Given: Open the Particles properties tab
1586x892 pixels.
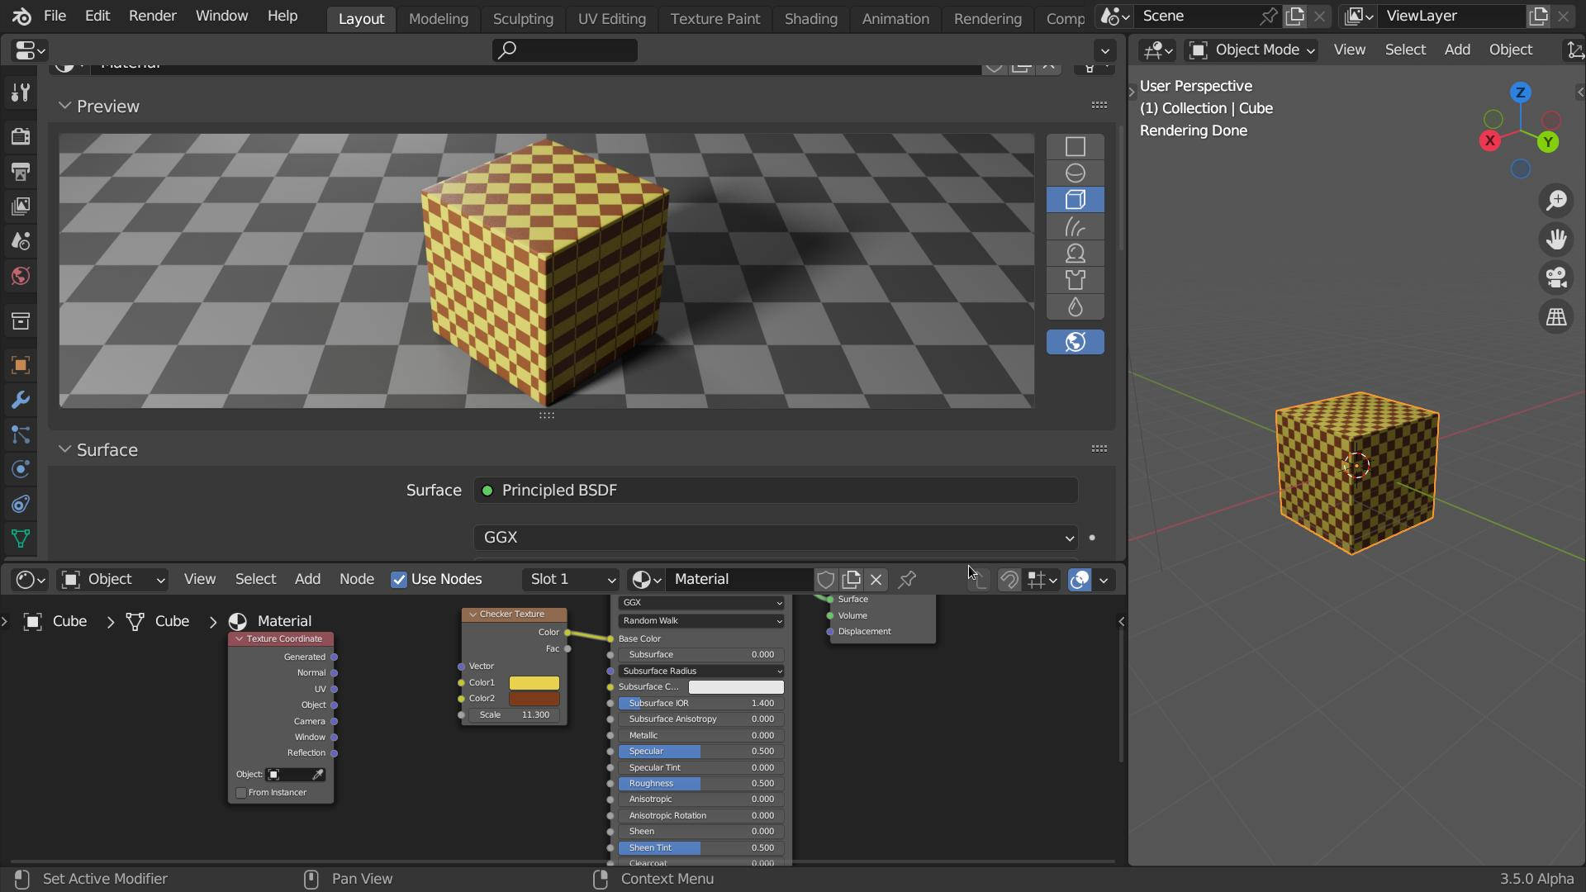Looking at the screenshot, I should pos(21,435).
